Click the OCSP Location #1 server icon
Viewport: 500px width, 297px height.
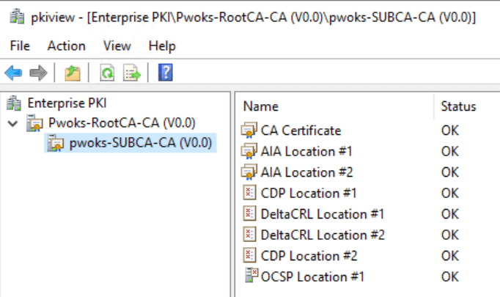(x=251, y=275)
